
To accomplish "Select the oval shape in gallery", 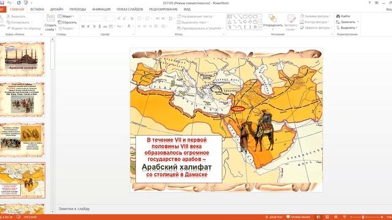I will pos(250,16).
